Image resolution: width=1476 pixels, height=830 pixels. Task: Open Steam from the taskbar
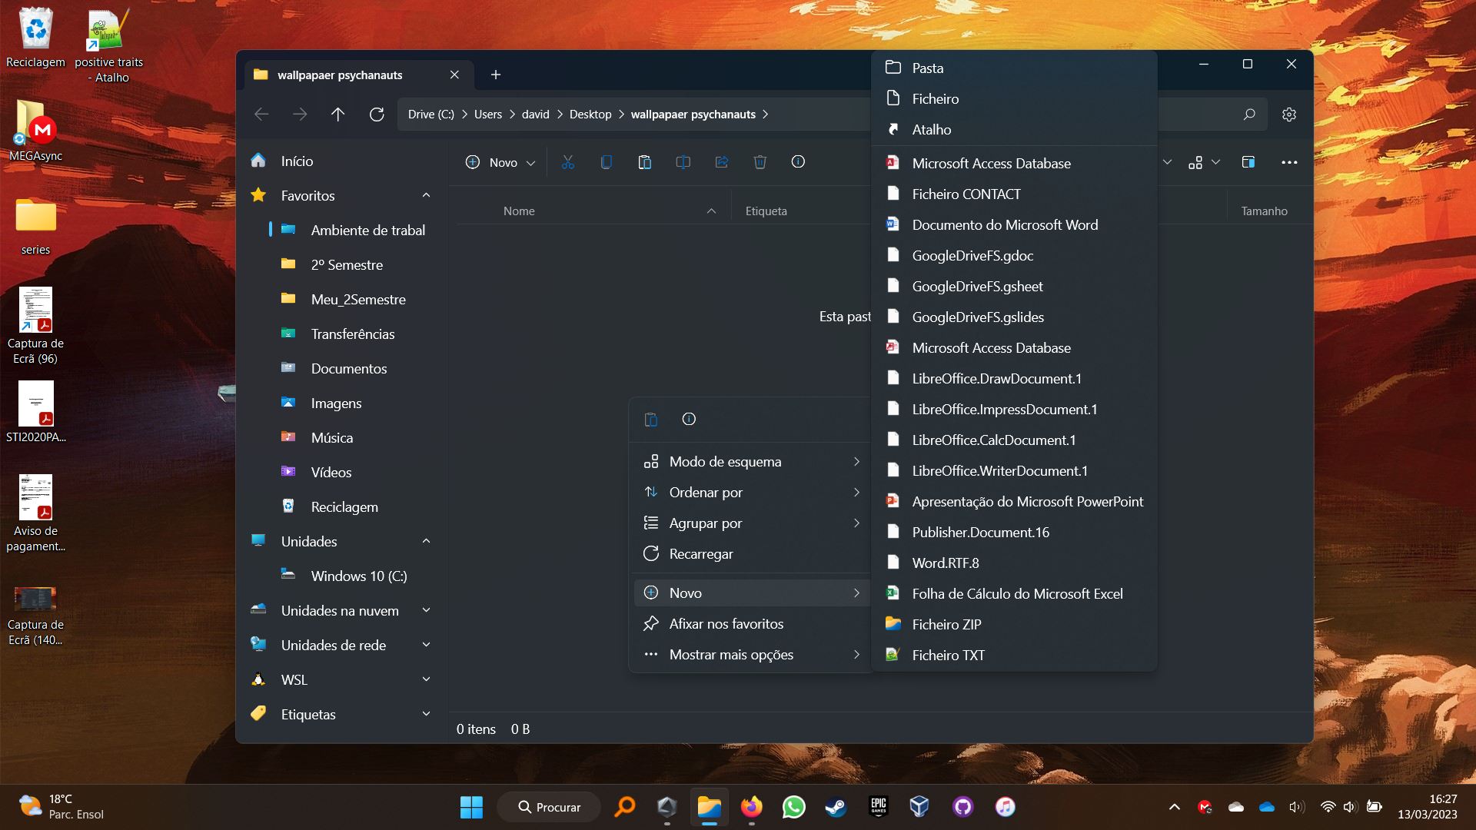pos(836,807)
